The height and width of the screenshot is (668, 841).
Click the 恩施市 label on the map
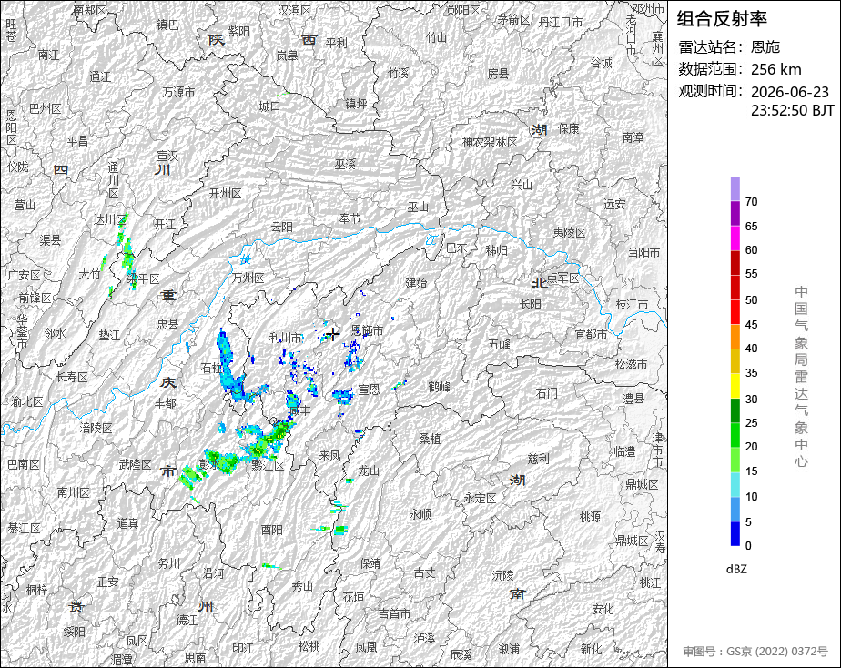tap(368, 330)
